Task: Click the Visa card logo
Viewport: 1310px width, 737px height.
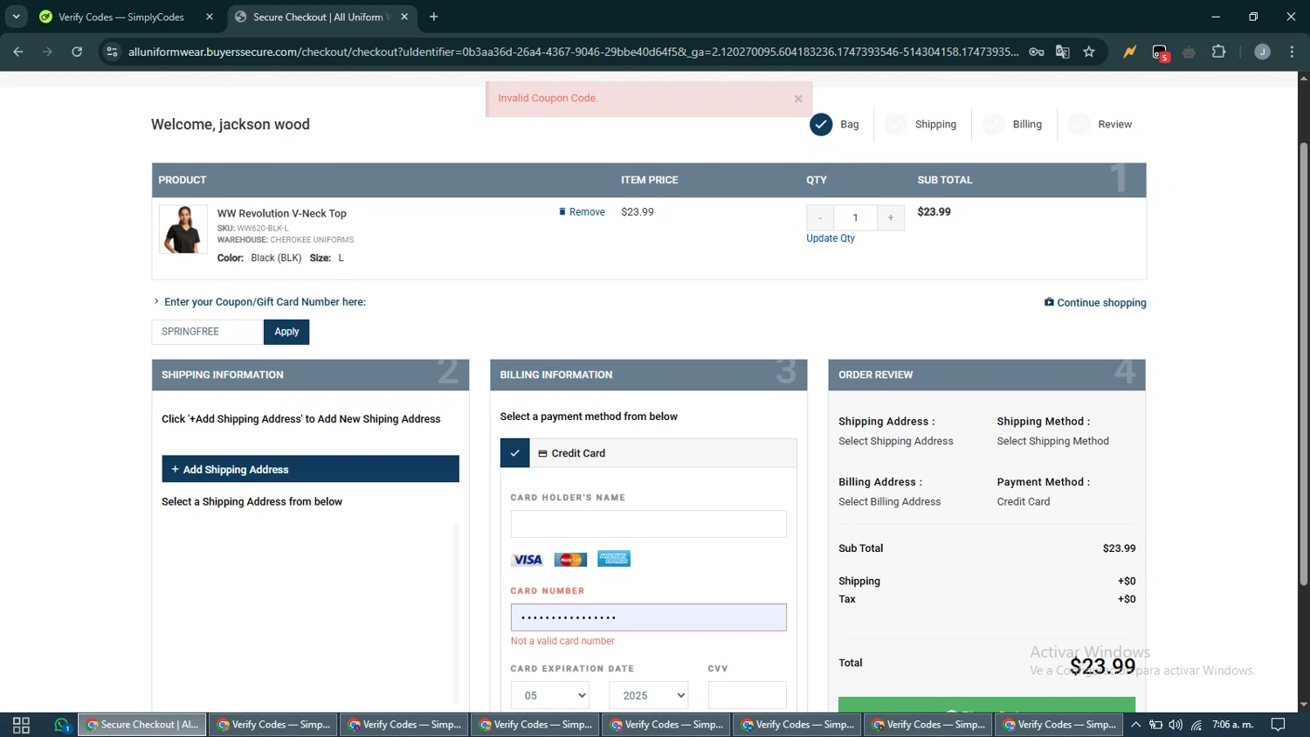Action: tap(527, 560)
